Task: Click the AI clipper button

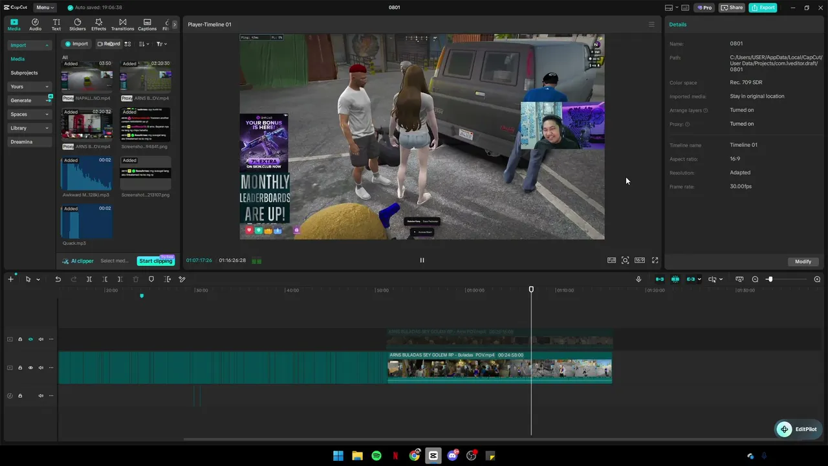Action: (78, 261)
